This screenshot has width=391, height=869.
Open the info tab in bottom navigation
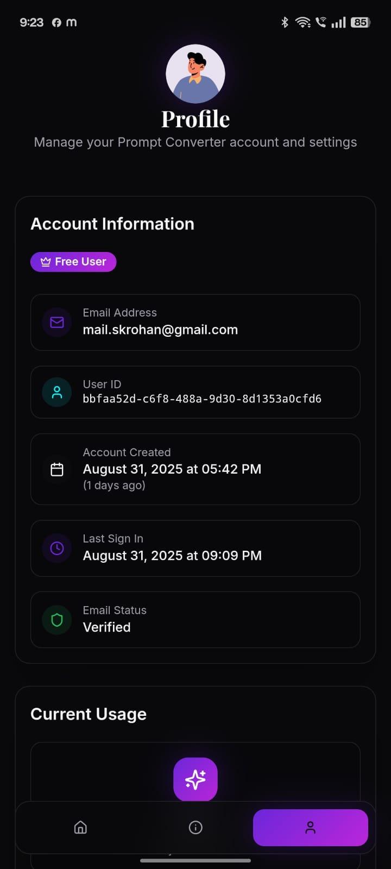pos(195,827)
